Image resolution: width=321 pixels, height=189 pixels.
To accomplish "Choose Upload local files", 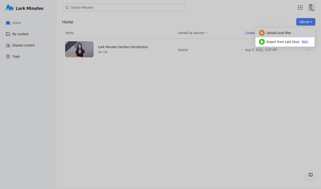I will click(x=278, y=33).
